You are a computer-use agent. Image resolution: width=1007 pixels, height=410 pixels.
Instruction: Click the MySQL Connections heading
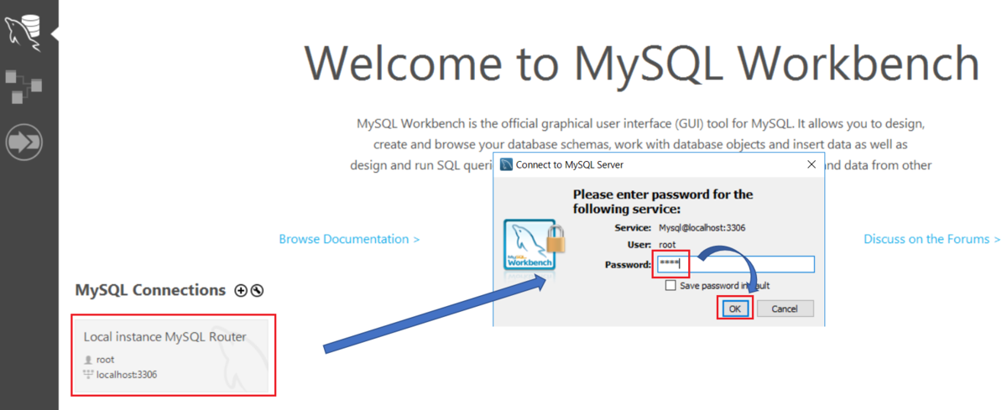(x=150, y=290)
